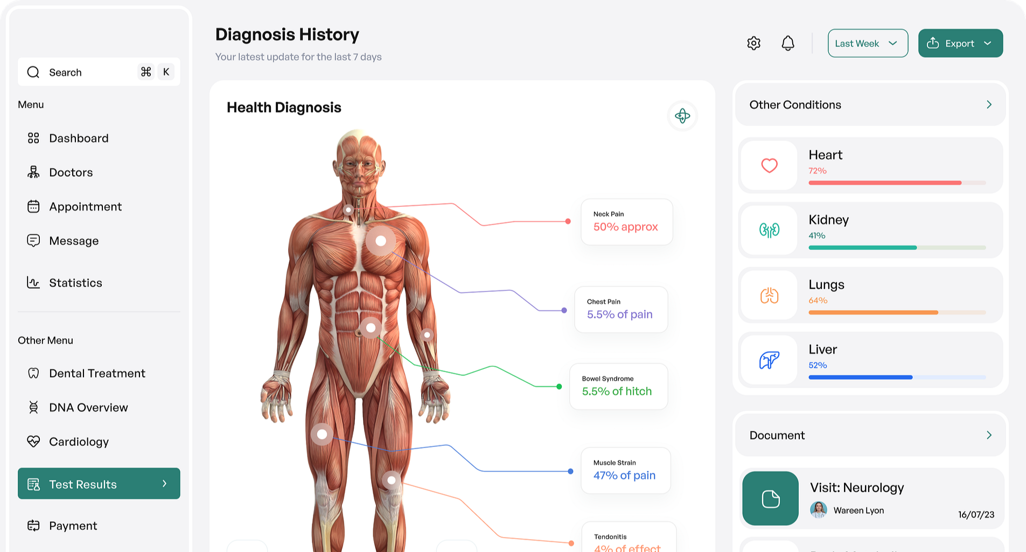Click the Wareen Lyon name
The image size is (1026, 552).
pos(859,510)
